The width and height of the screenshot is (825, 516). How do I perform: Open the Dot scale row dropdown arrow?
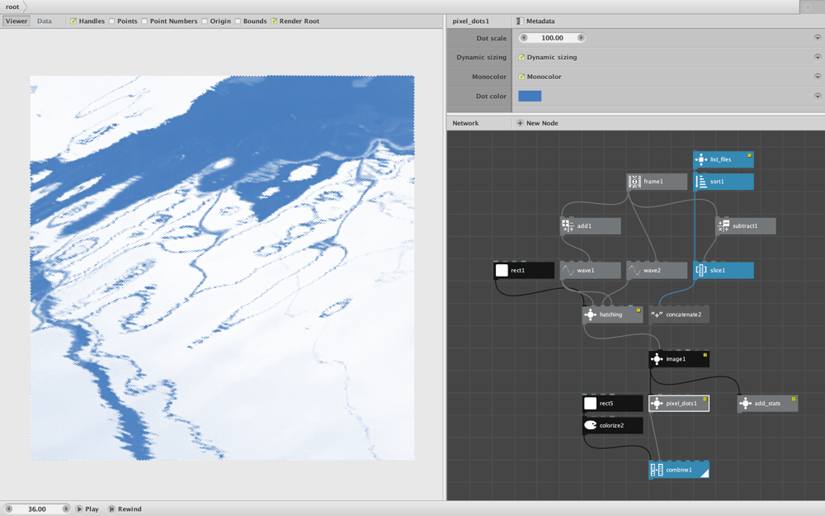point(818,38)
